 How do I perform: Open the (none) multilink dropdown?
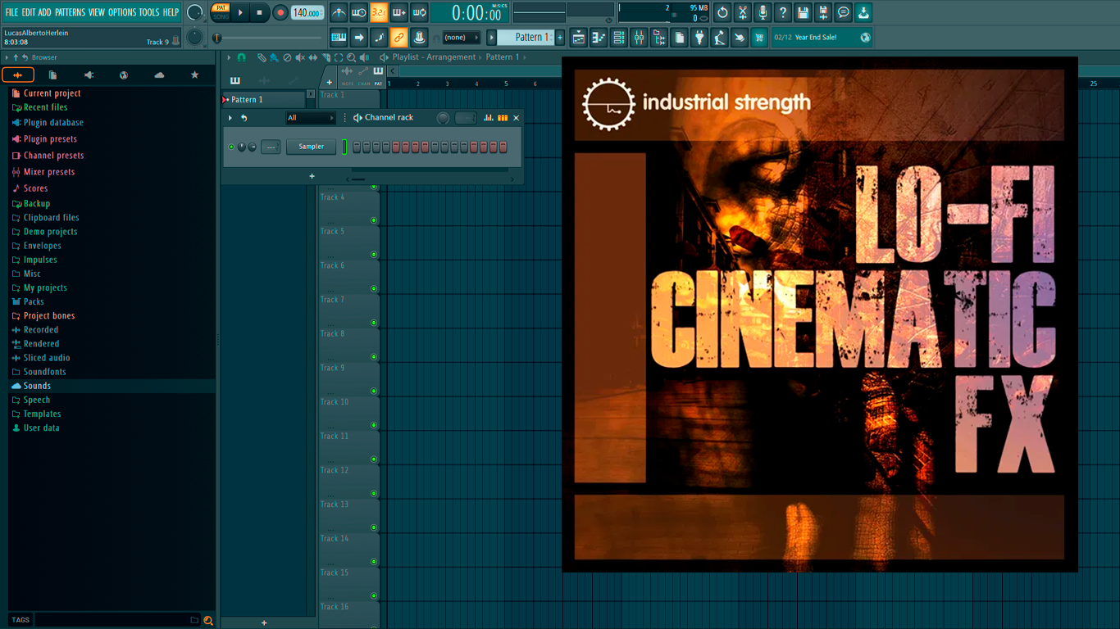(x=462, y=37)
